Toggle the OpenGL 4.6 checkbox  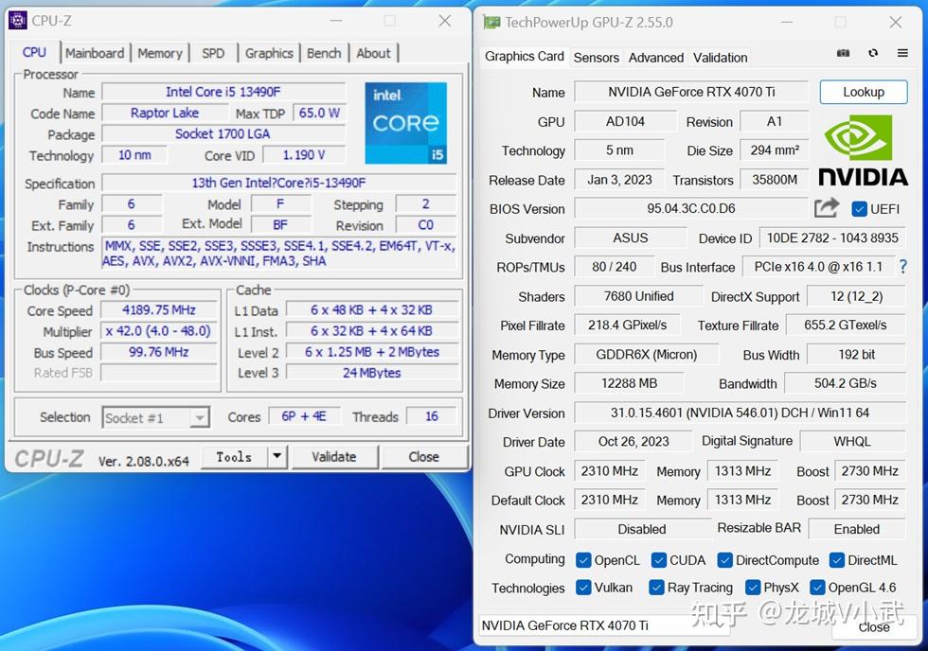(817, 588)
